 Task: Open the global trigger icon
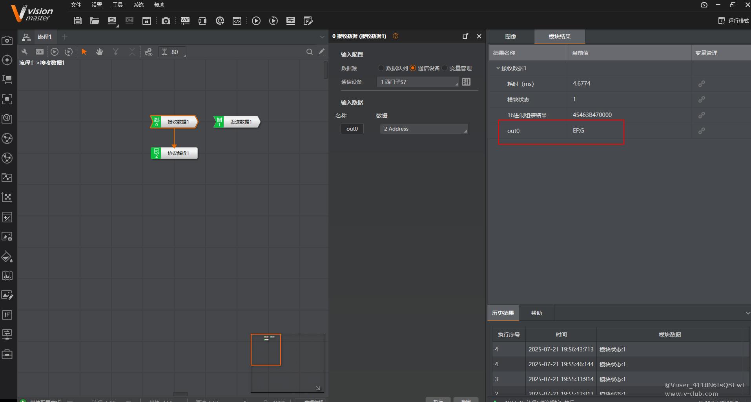coord(220,21)
